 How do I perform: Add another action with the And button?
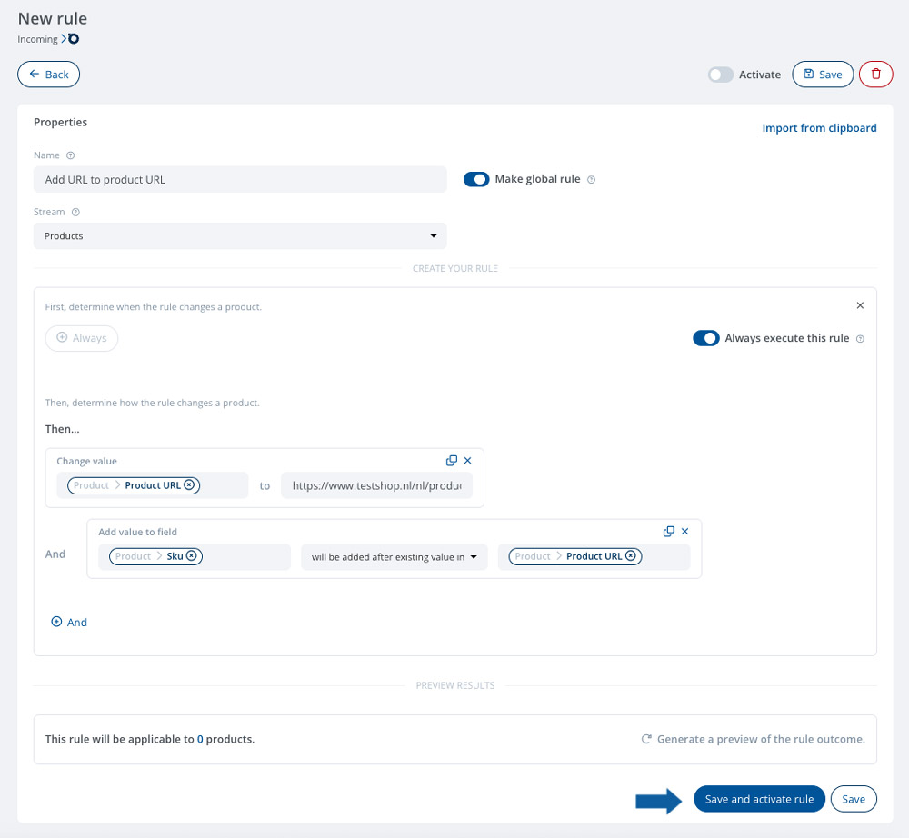pyautogui.click(x=69, y=622)
